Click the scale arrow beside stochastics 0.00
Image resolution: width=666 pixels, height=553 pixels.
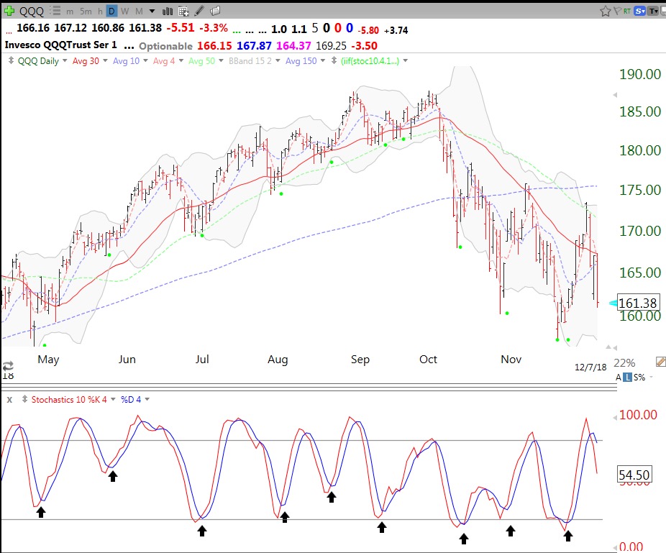pos(615,548)
